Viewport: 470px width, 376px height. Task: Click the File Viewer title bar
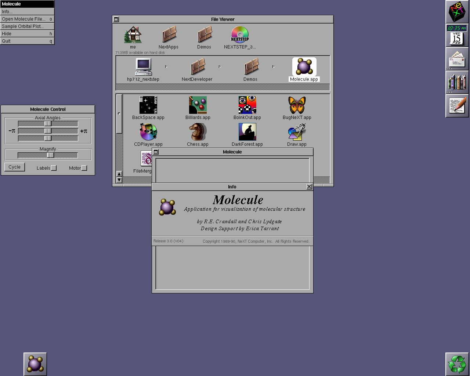tap(223, 19)
